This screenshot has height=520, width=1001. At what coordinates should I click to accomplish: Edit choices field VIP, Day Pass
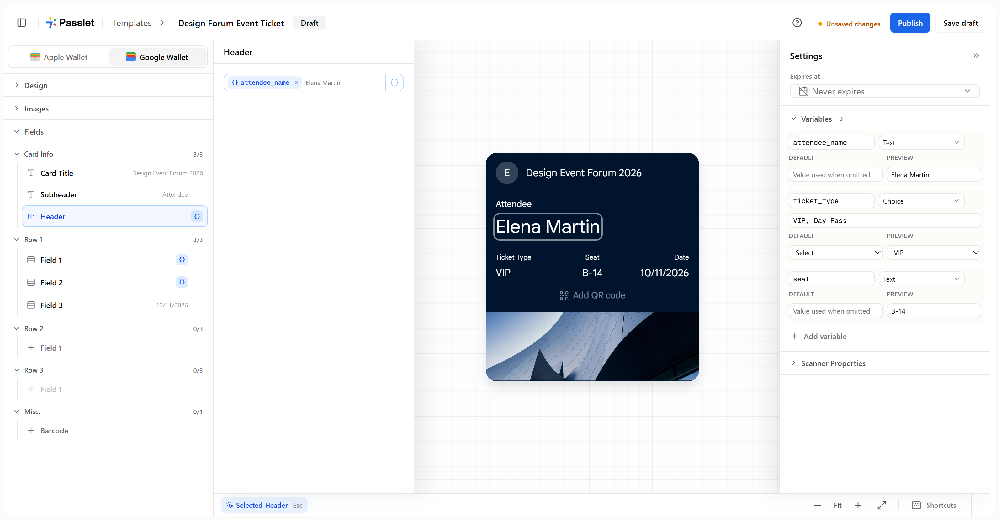click(884, 220)
